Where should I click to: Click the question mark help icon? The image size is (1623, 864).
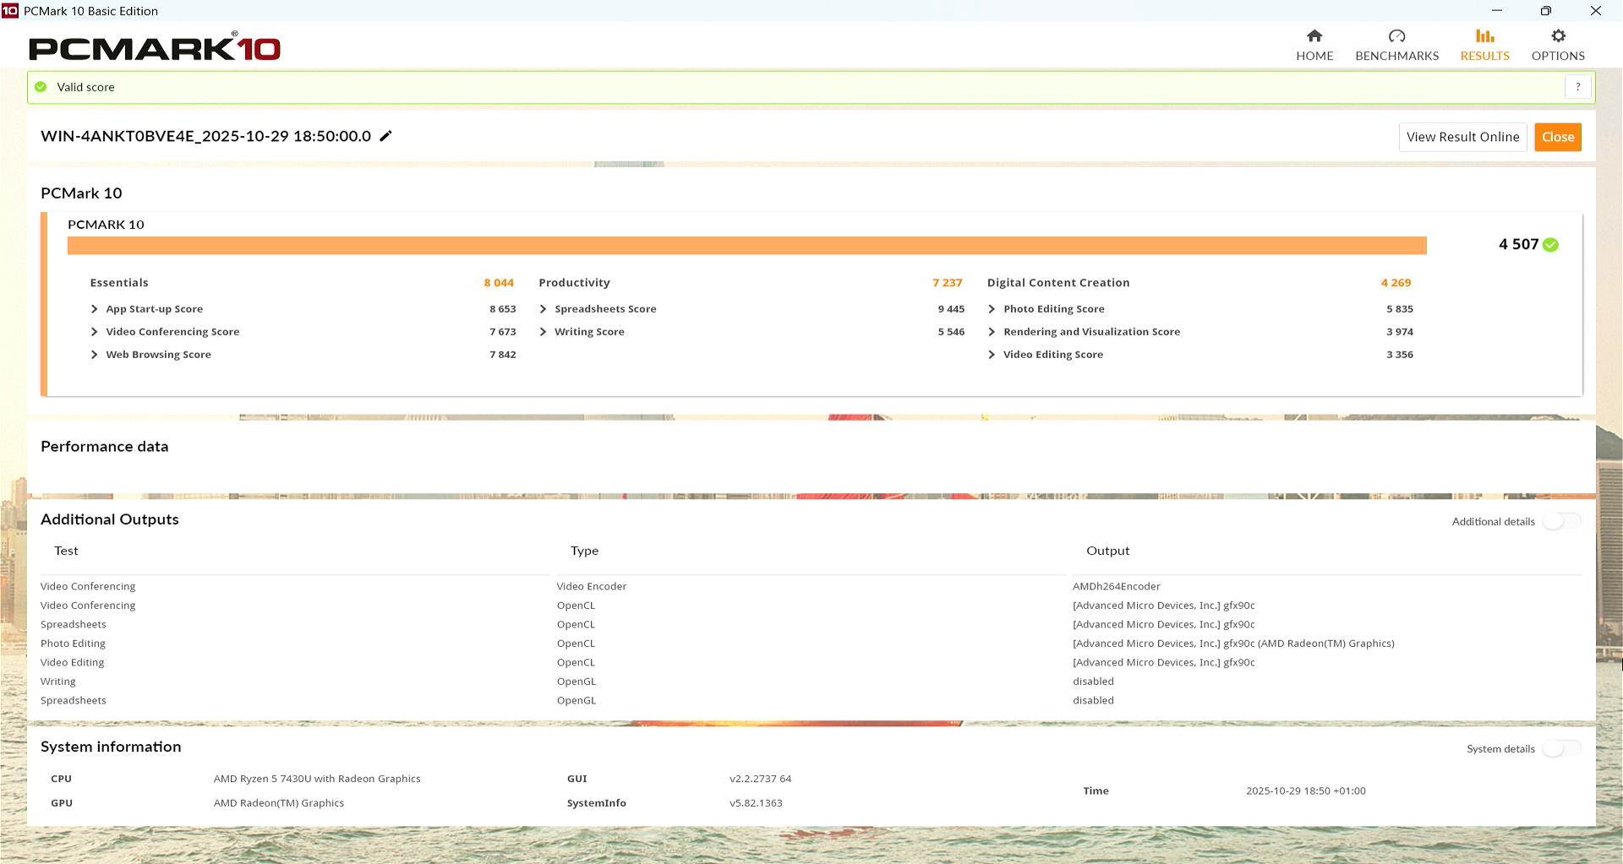[1577, 87]
